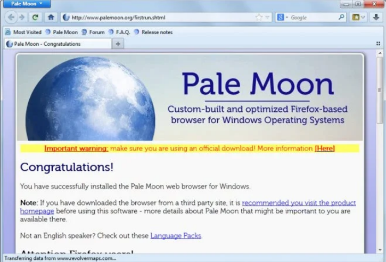Screen dimensions: 386x262
Task: Click the scrollbar down arrow
Action: pos(380,250)
